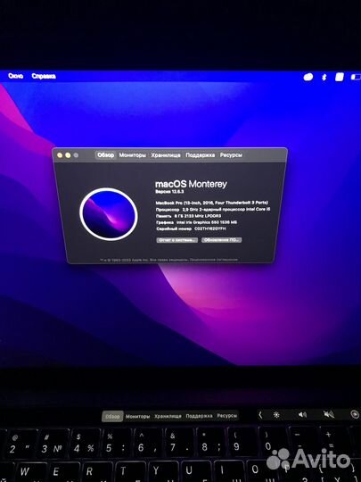Click the Графика Intel Iris Graphics line
Image resolution: width=361 pixels, height=482 pixels.
coord(196,222)
